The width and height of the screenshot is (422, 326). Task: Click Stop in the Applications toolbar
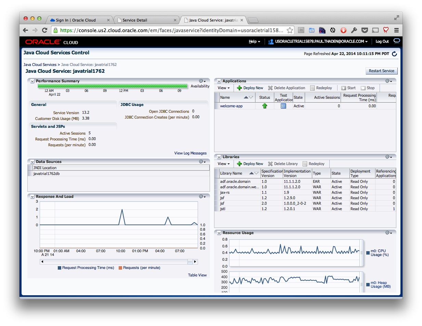(368, 88)
